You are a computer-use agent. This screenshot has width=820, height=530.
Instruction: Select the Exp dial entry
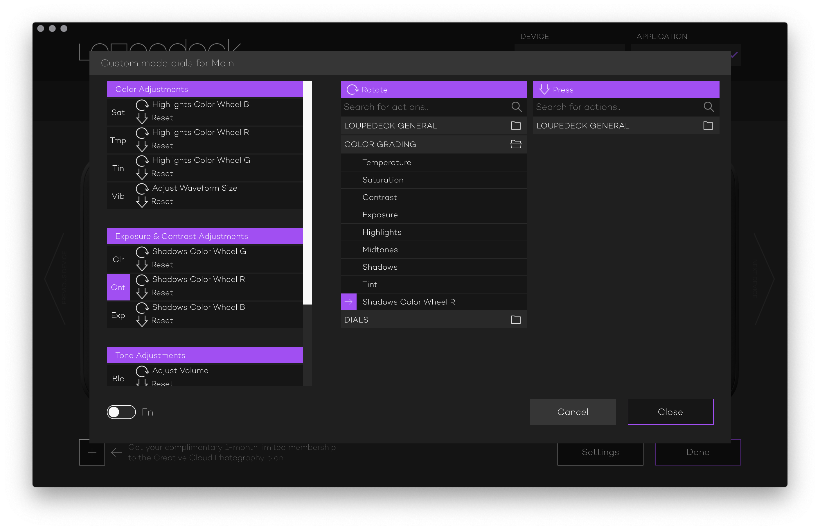[118, 315]
